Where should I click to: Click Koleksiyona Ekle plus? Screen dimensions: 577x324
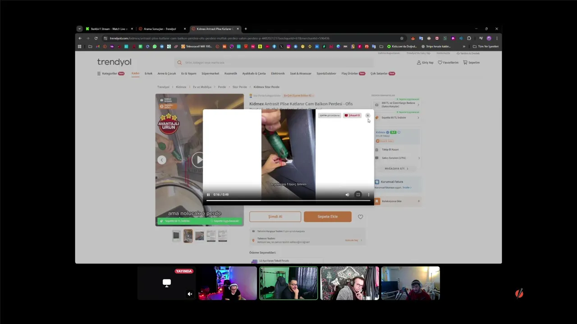point(418,201)
